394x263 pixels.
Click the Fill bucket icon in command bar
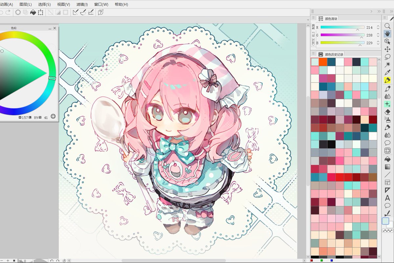click(33, 12)
